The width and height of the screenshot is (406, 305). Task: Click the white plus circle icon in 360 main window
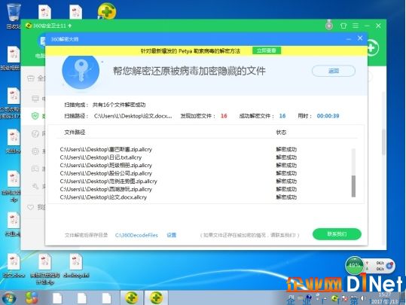(373, 47)
